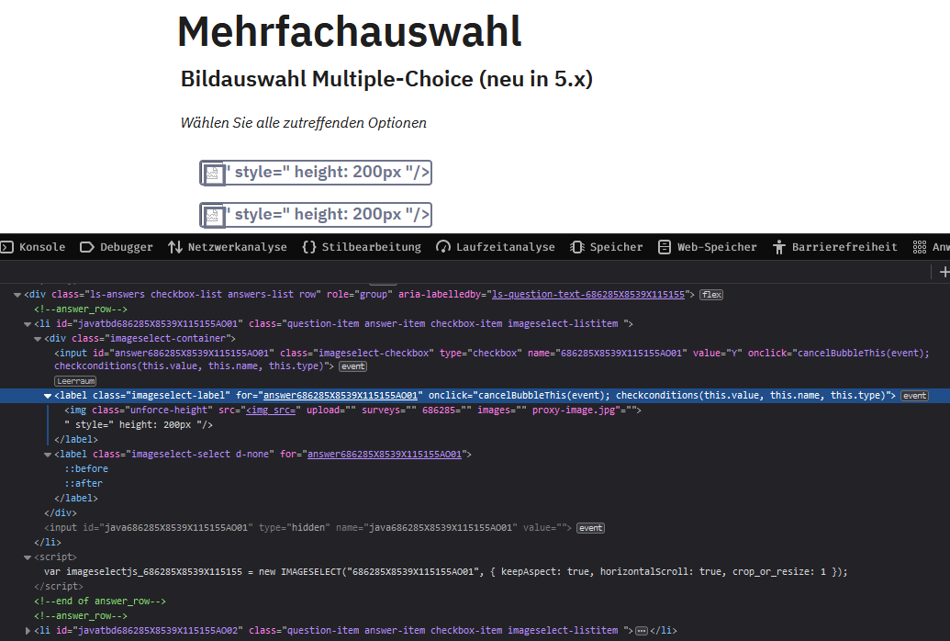Click the Web-Speicher storage icon
This screenshot has width=950, height=641.
click(664, 247)
